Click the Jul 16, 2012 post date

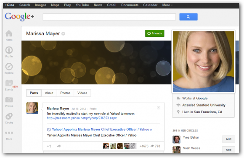(79, 109)
